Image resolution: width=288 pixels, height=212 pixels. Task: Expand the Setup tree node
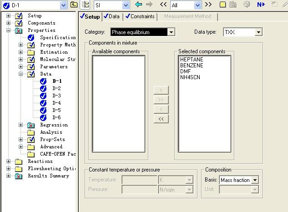tap(8, 15)
